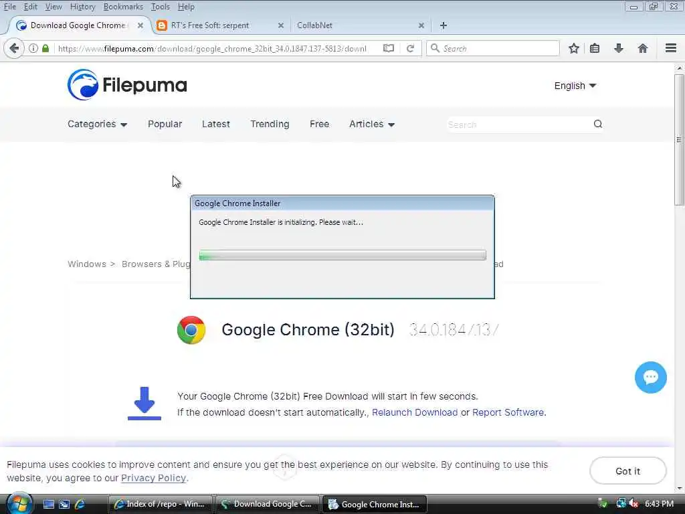The width and height of the screenshot is (685, 514).
Task: Click the Report Software link
Action: click(508, 412)
